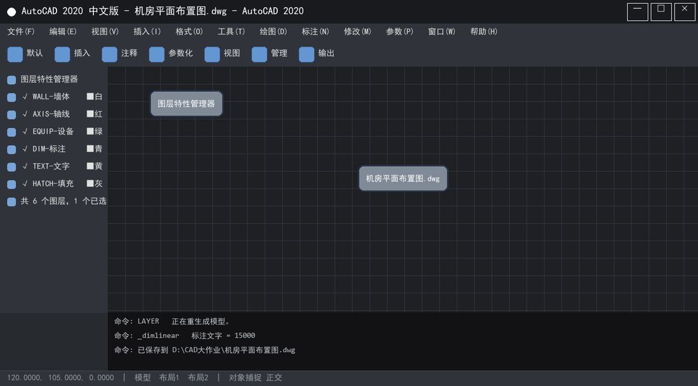The width and height of the screenshot is (698, 386).
Task: Open the 帮助(H) menu
Action: pyautogui.click(x=484, y=32)
